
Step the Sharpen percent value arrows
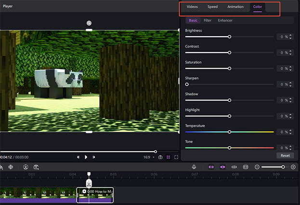coord(290,84)
